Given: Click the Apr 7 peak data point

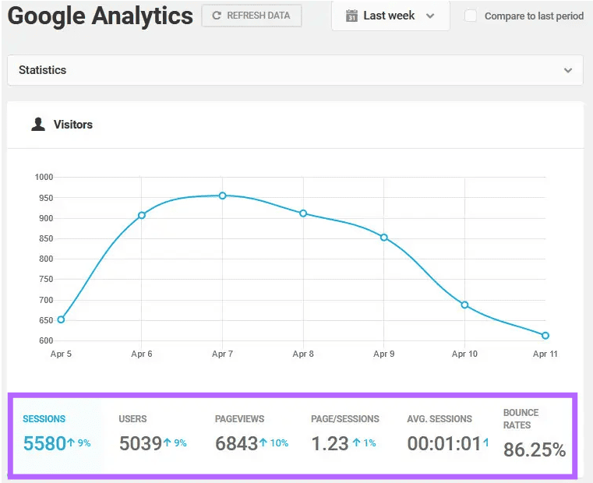Looking at the screenshot, I should (x=222, y=196).
